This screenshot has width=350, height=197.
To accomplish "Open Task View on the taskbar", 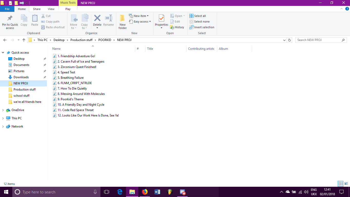I will point(107,192).
